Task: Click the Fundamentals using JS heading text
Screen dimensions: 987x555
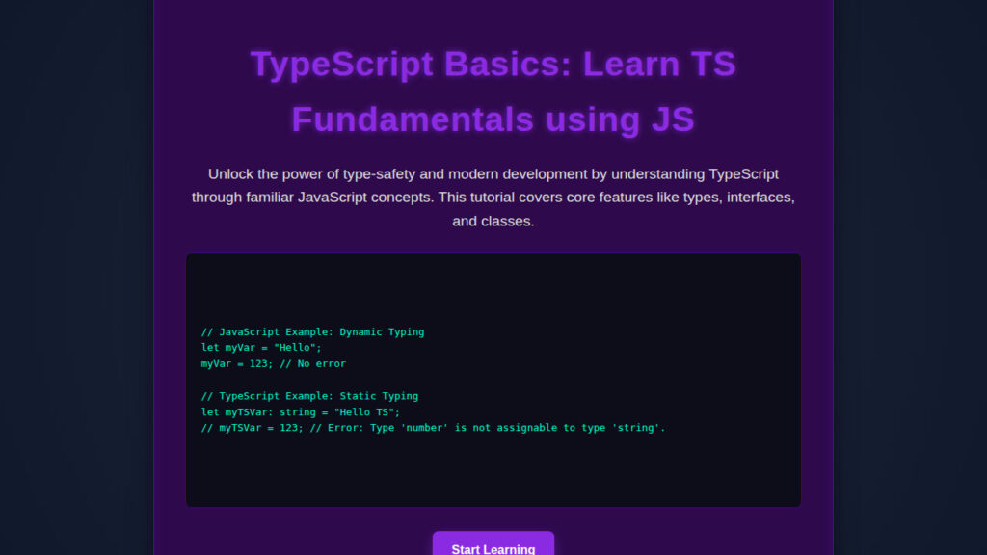Action: [493, 119]
